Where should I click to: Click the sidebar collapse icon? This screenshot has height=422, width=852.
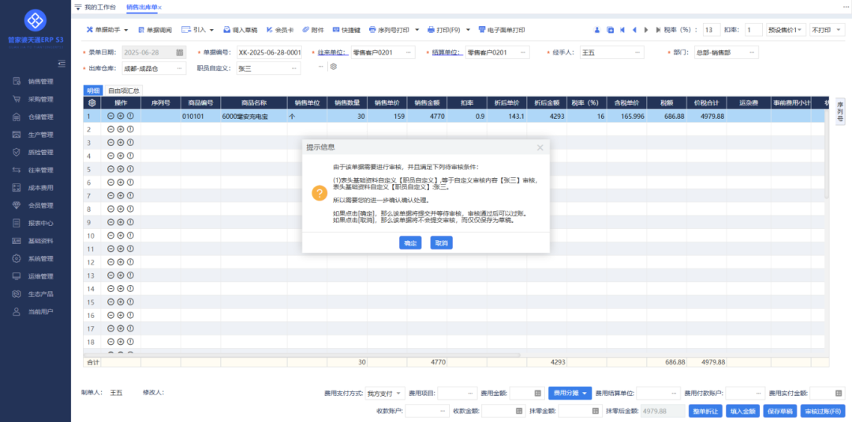(x=62, y=63)
